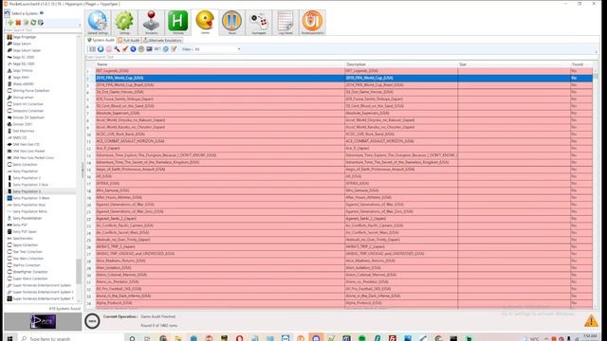Screen dimensions: 607x341
Task: Click the games search text field
Action: pyautogui.click(x=340, y=57)
